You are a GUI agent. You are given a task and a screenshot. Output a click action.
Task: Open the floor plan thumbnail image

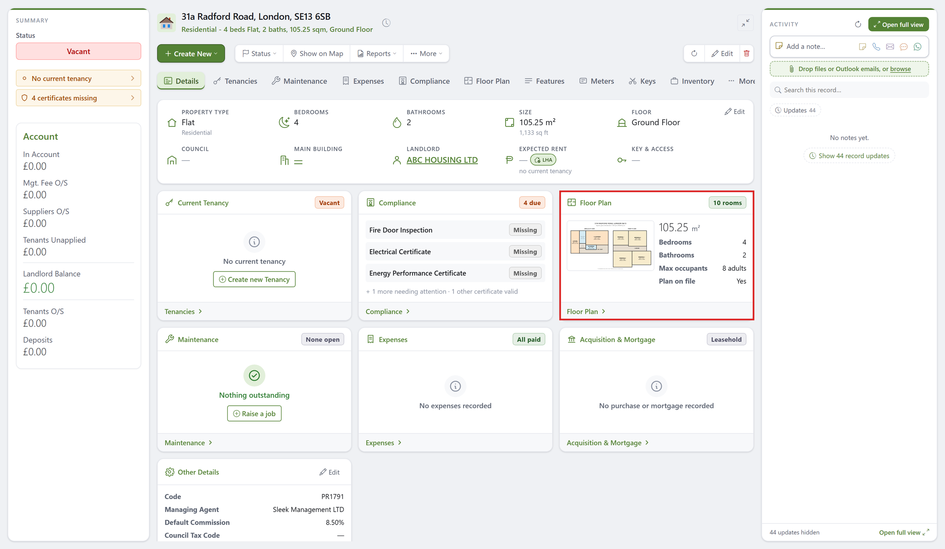(610, 246)
